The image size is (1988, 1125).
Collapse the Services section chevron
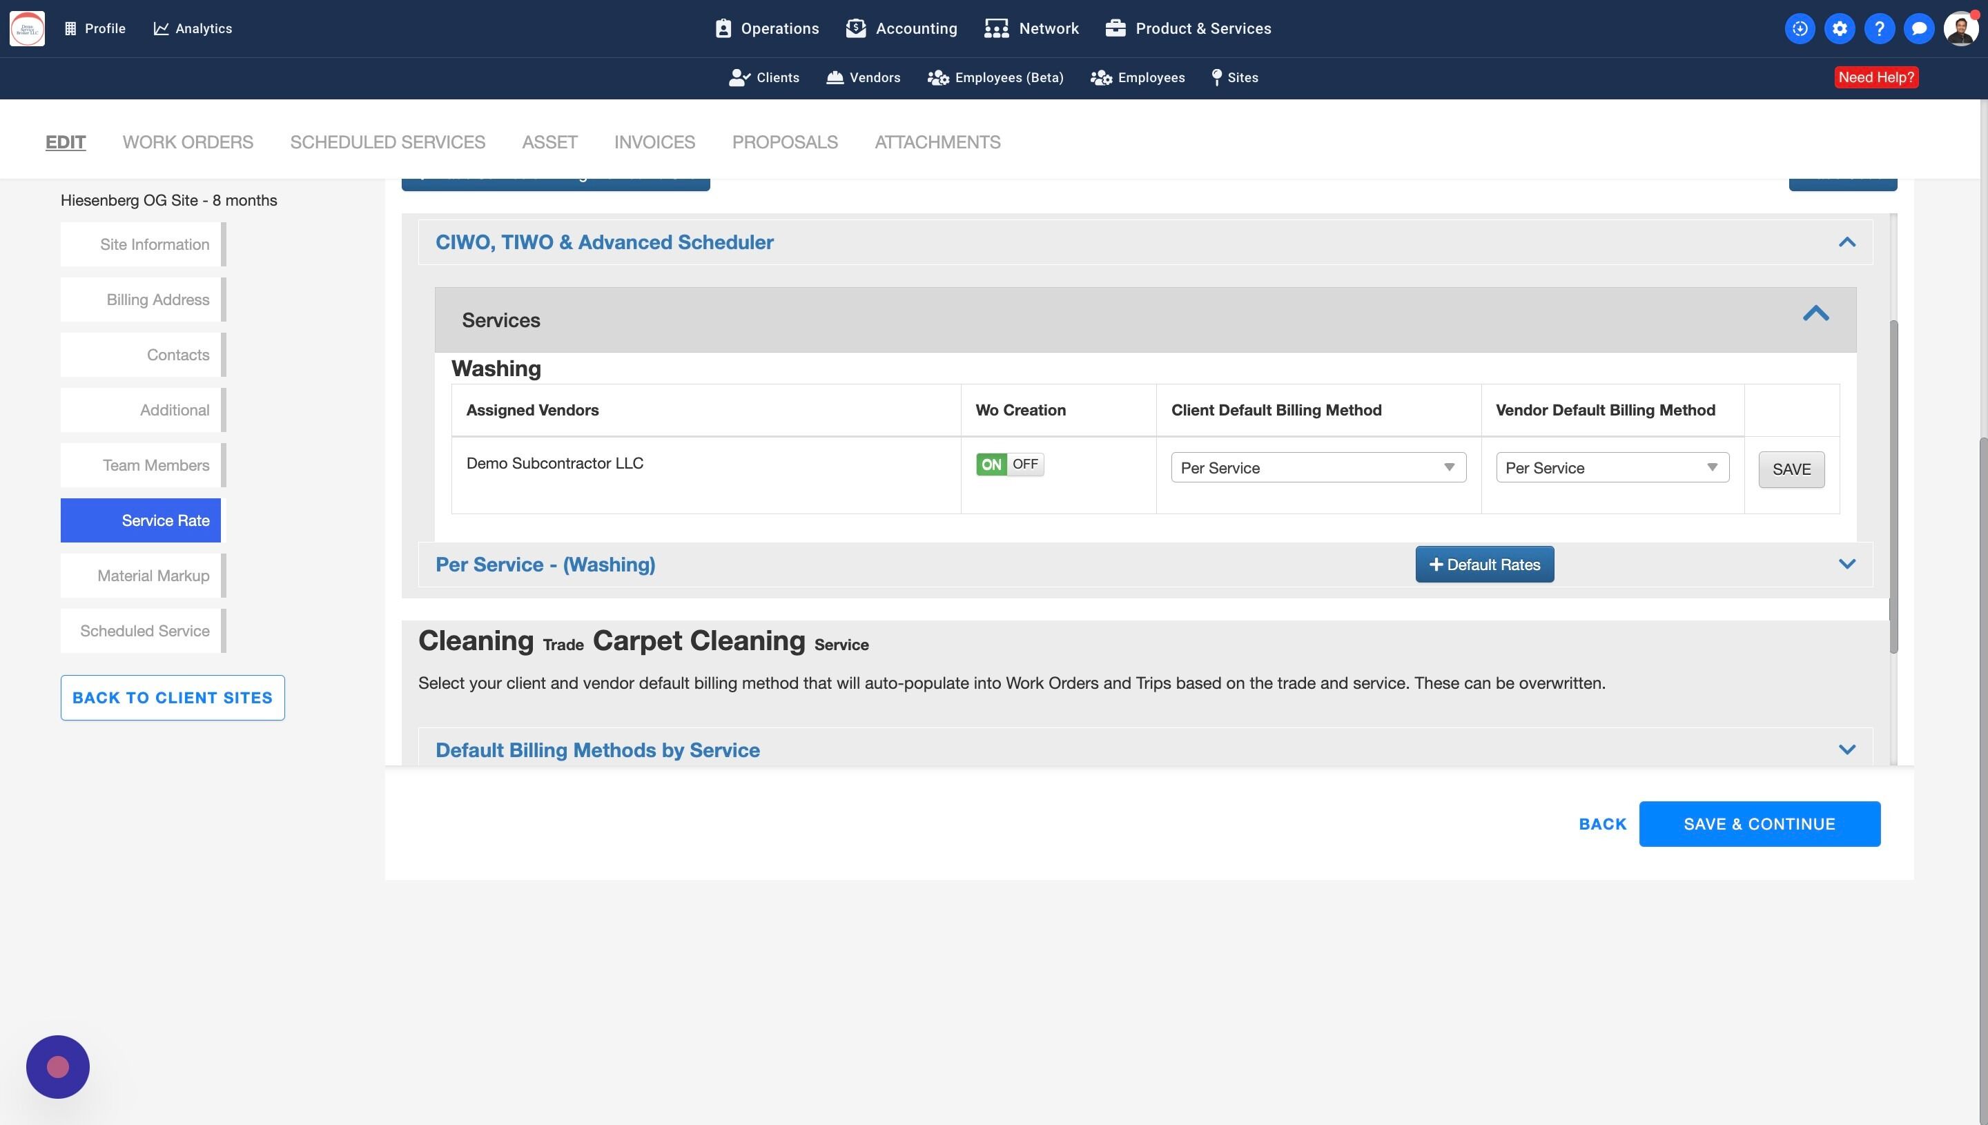click(1815, 314)
